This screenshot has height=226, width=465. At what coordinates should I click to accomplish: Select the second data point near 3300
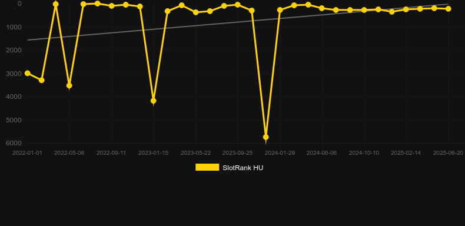[42, 80]
